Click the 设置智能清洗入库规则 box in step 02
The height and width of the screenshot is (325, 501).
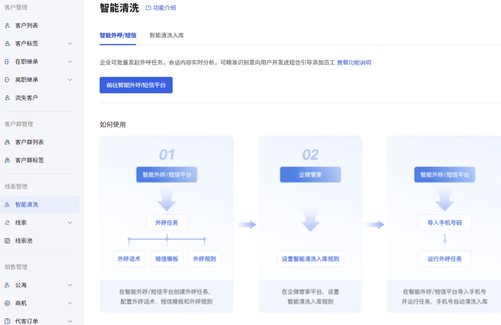coord(310,259)
